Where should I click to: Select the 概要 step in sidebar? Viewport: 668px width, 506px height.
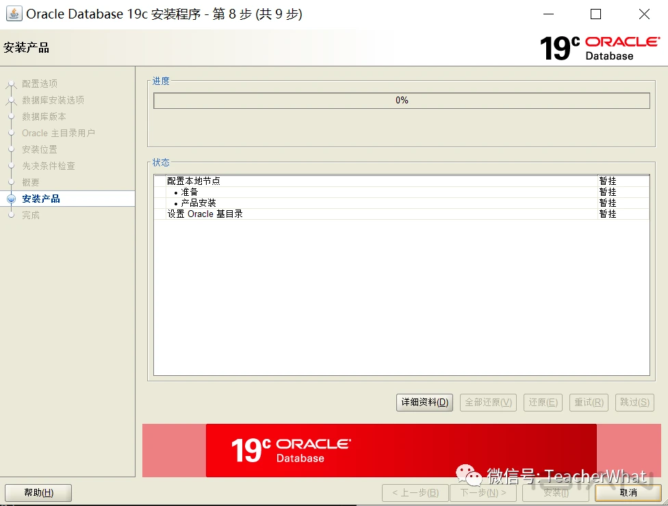click(31, 182)
